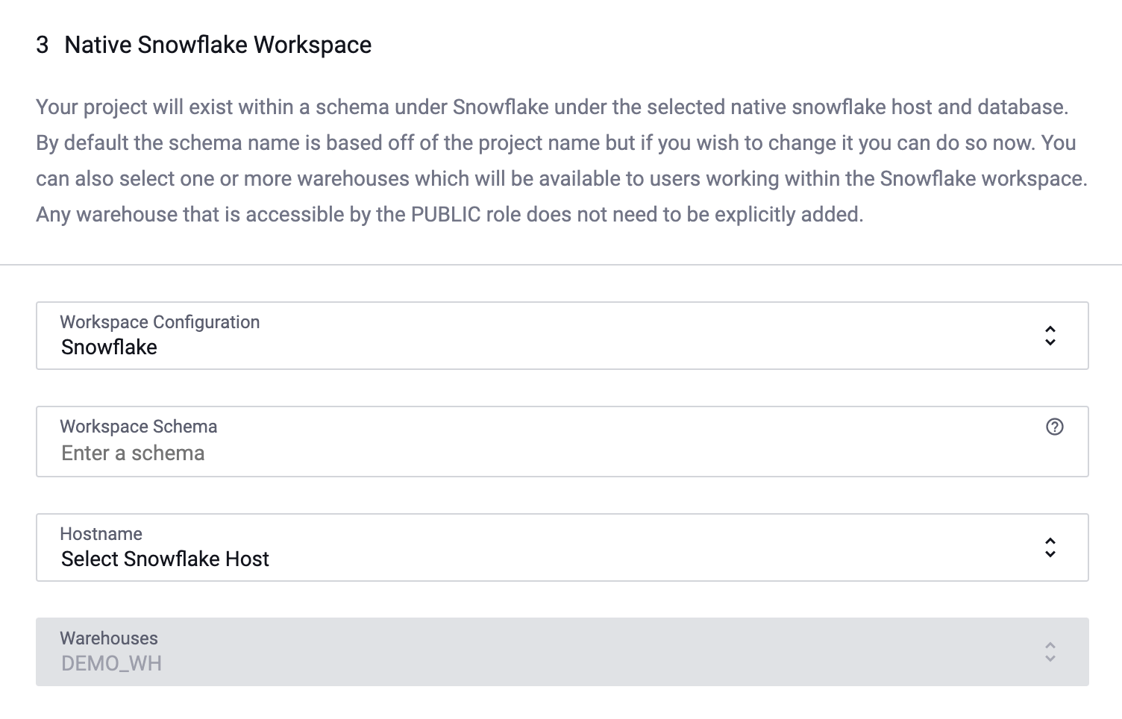Screen dimensions: 1122x719
Task: Focus the Workspace Schema input field
Action: click(562, 442)
